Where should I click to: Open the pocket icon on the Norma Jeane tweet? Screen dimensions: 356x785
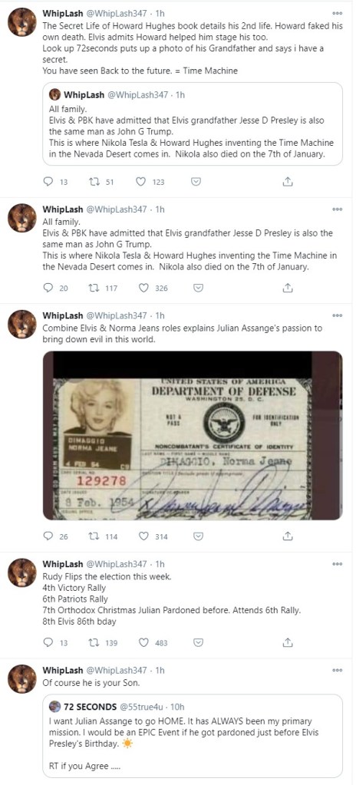click(198, 536)
